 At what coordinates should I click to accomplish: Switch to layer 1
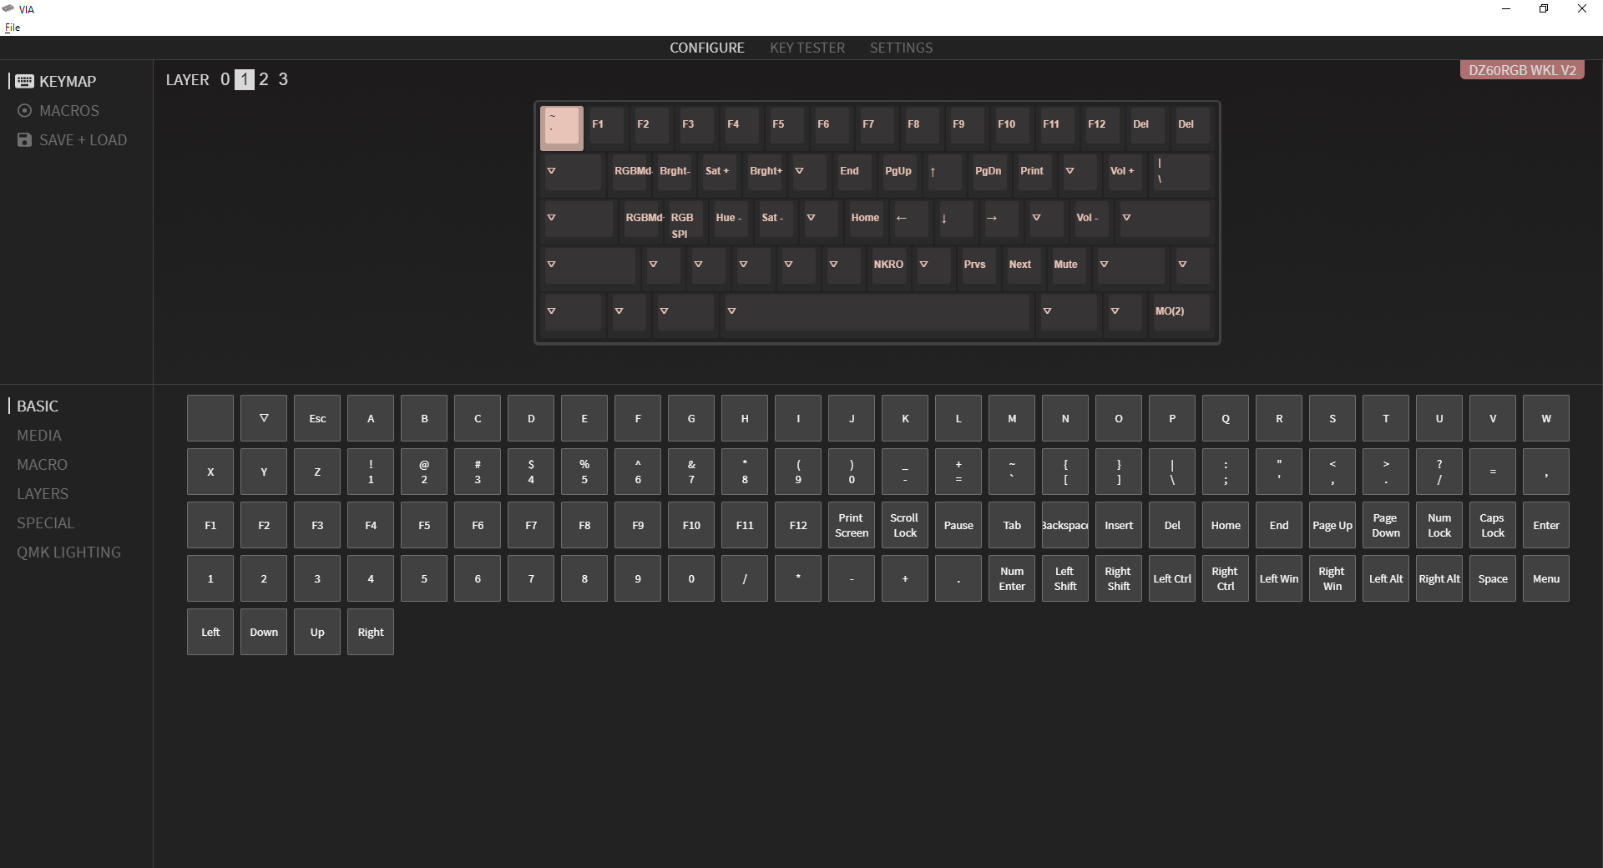pos(244,79)
